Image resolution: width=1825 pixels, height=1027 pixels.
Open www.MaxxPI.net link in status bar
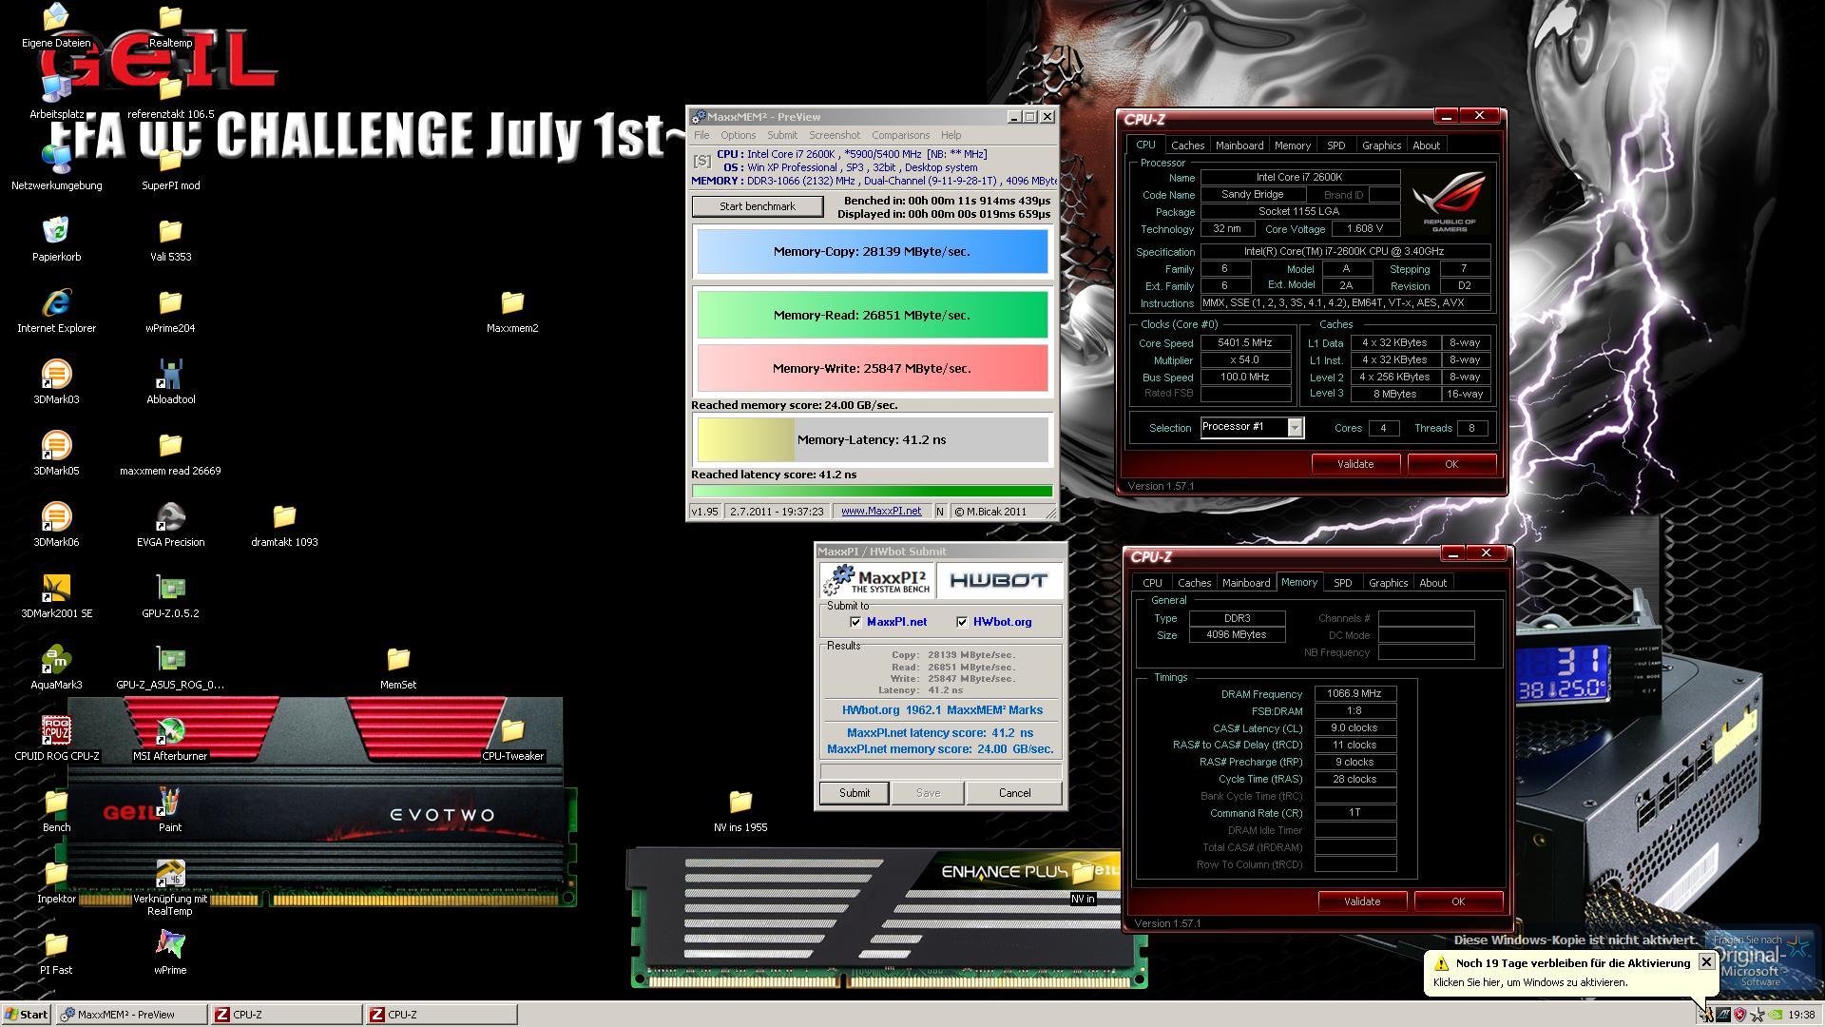[881, 512]
